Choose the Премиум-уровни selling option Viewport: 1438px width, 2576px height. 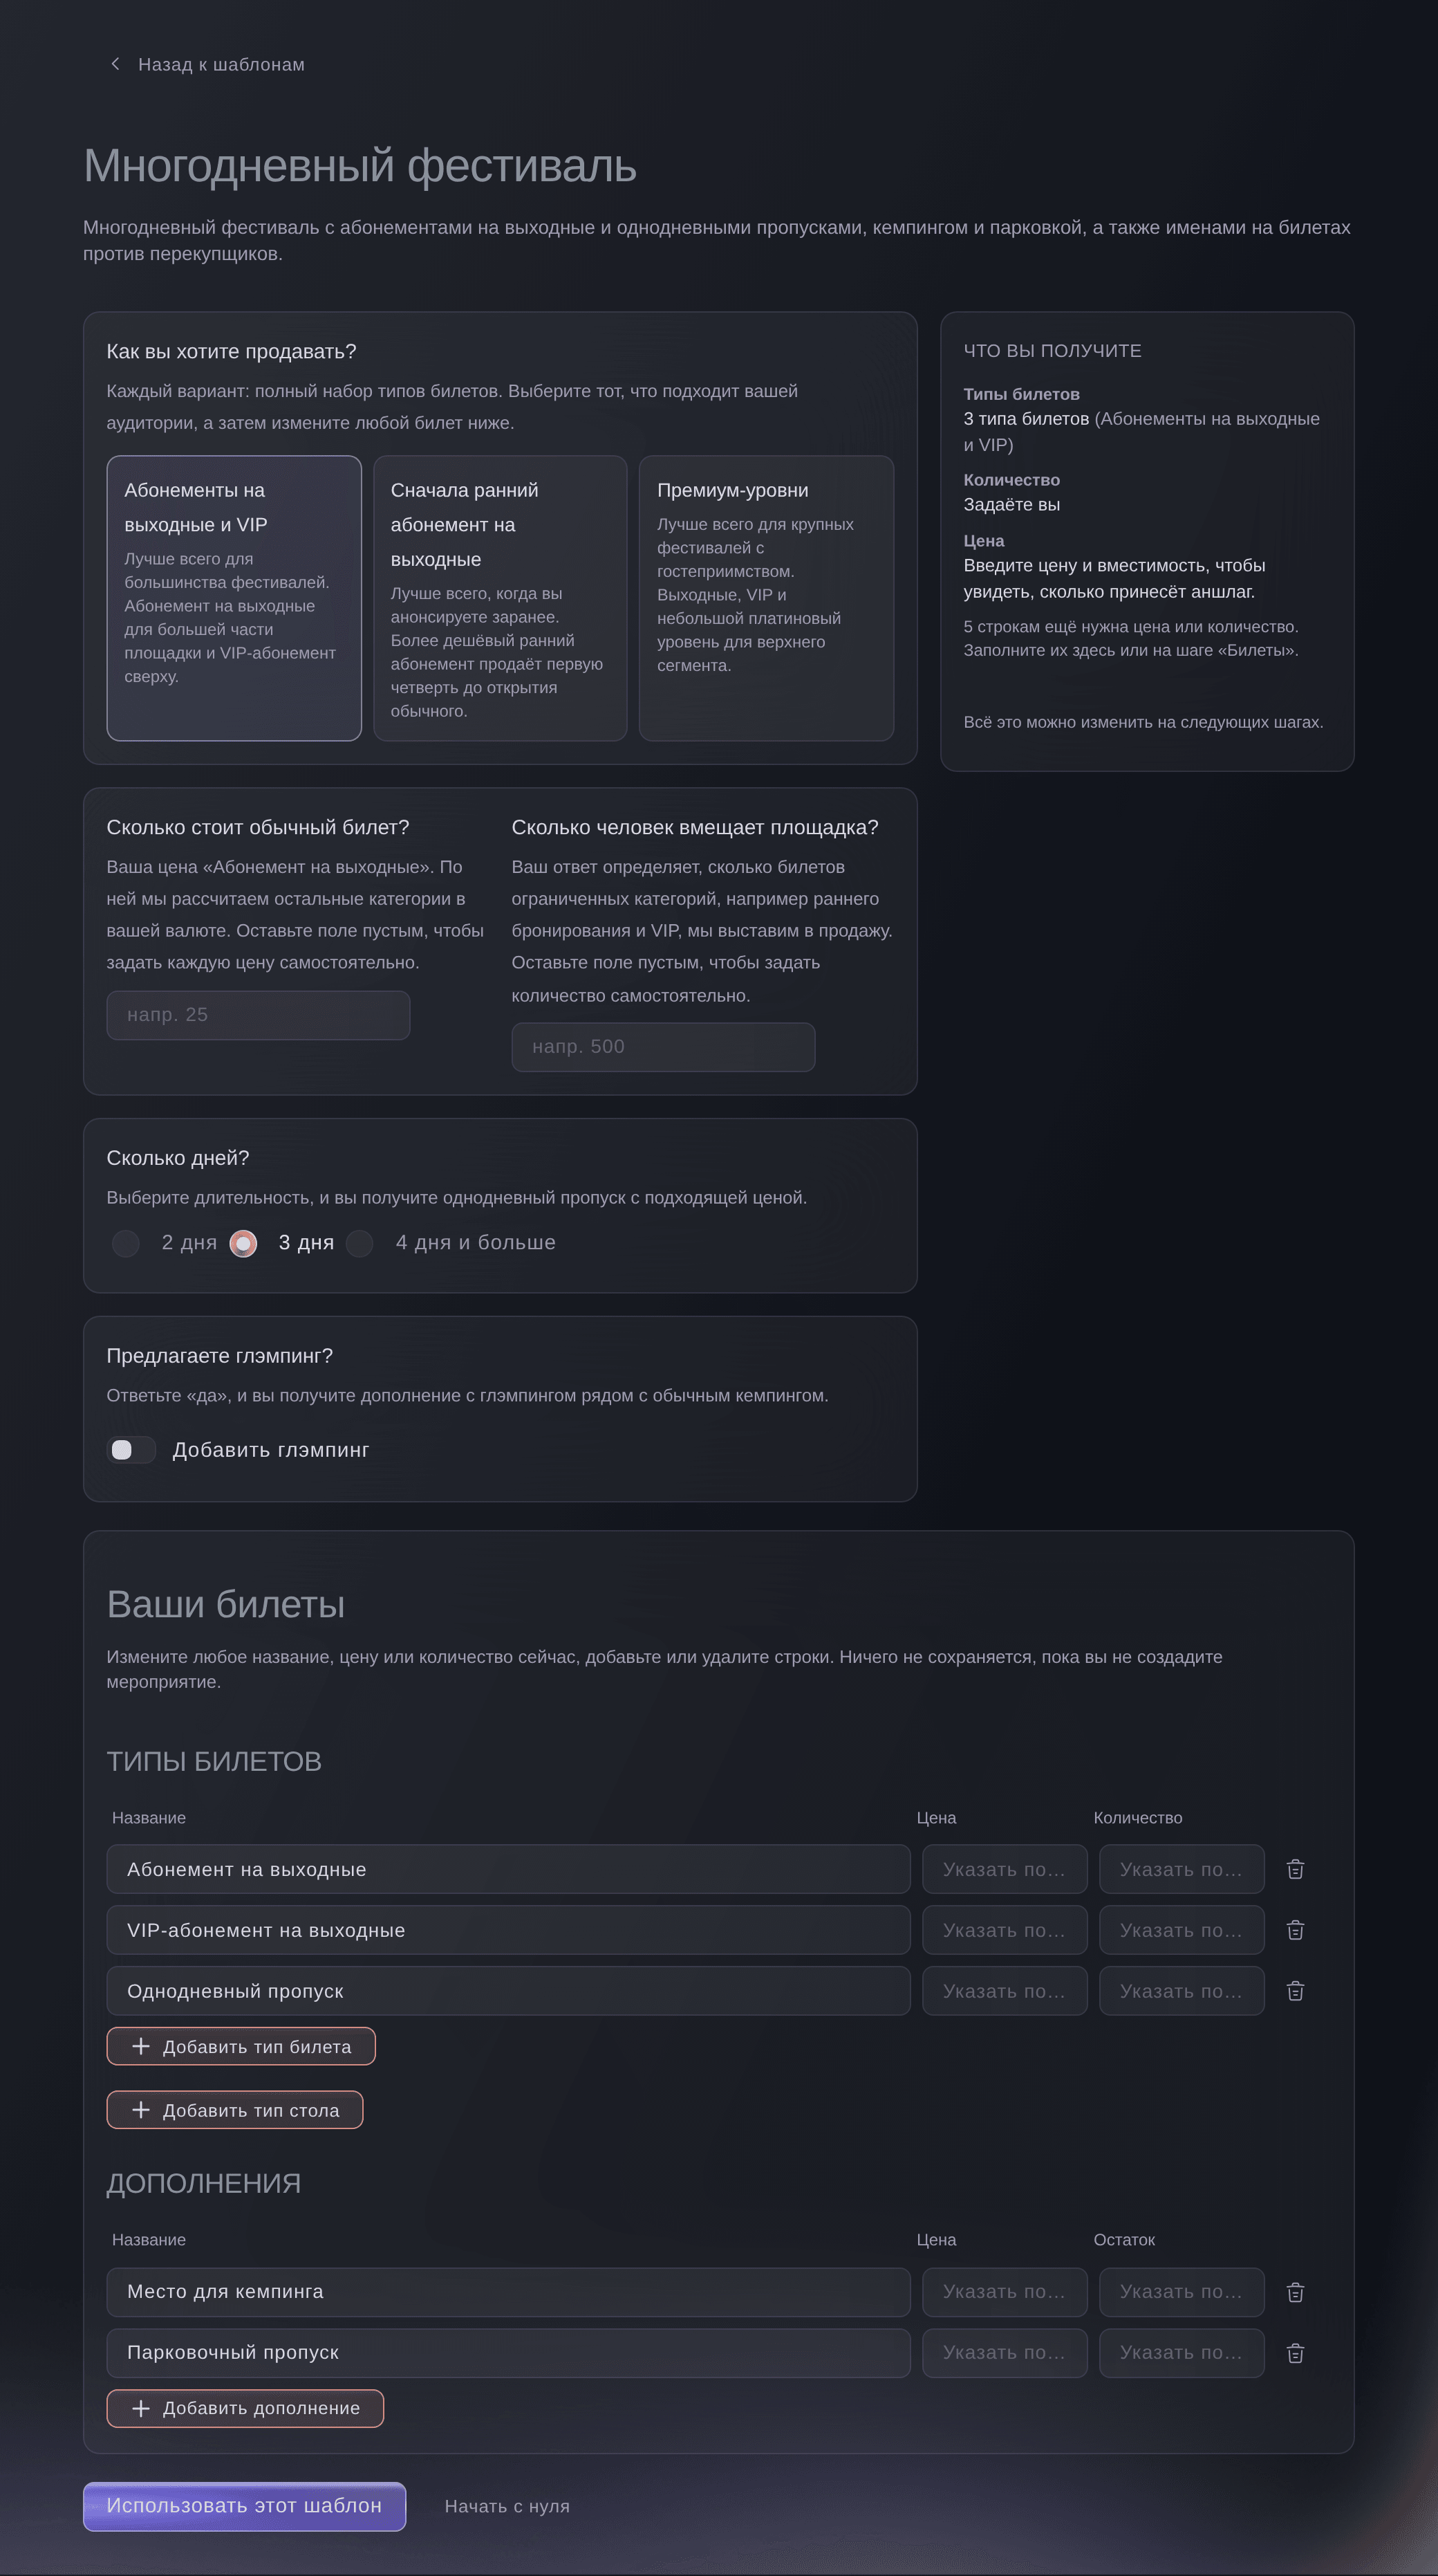(767, 598)
